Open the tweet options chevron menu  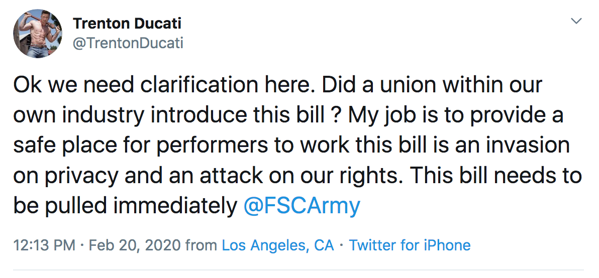tap(576, 21)
